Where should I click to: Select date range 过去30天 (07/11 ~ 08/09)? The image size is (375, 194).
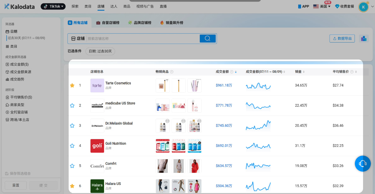(x=26, y=38)
